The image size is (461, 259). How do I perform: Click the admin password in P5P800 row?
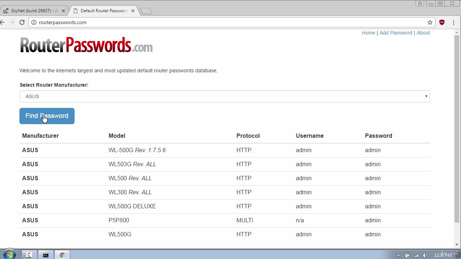(x=373, y=220)
